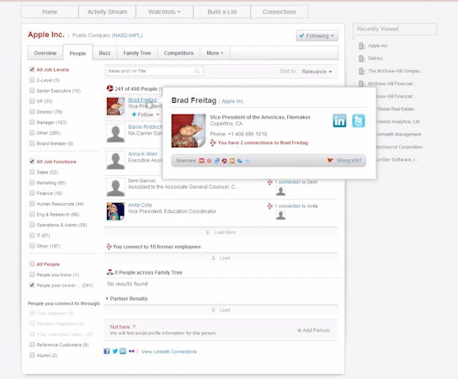
Task: Click the connection avatar under Anita's connection
Action: click(280, 215)
